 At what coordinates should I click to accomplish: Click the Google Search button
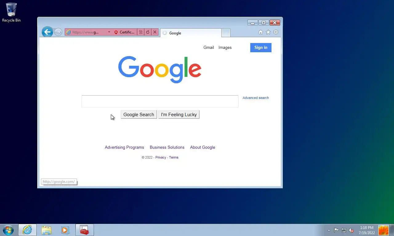[139, 115]
